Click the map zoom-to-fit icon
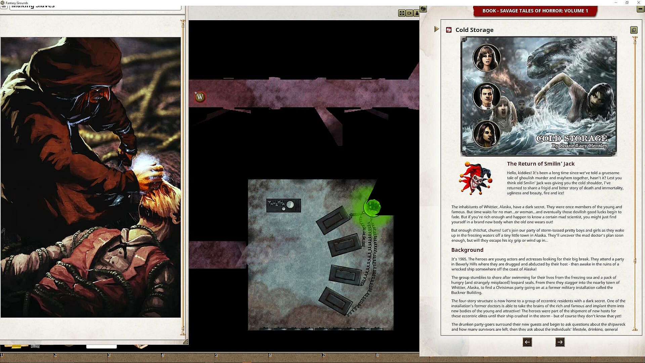The image size is (645, 363). (401, 13)
